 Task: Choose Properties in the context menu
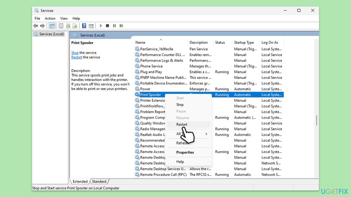[x=188, y=152]
